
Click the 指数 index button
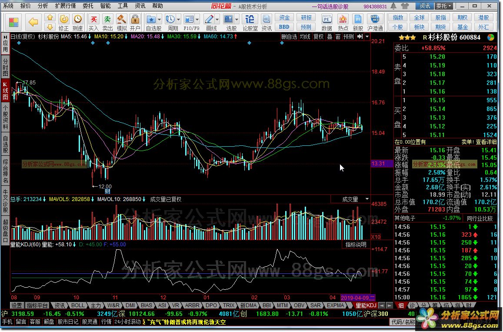click(398, 18)
